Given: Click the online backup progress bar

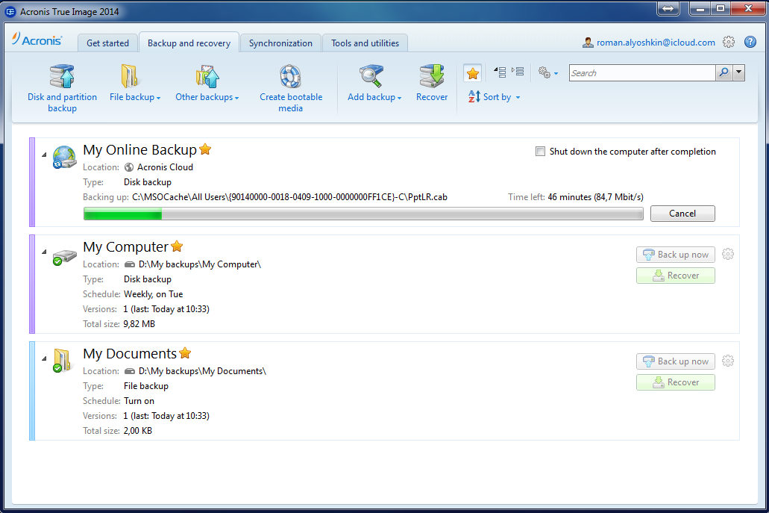Looking at the screenshot, I should (363, 214).
